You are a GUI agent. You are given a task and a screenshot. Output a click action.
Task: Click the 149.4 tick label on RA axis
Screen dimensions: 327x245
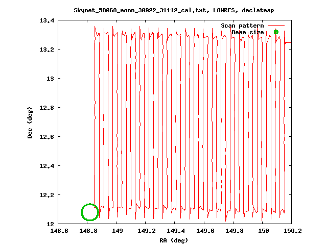tap(175, 231)
